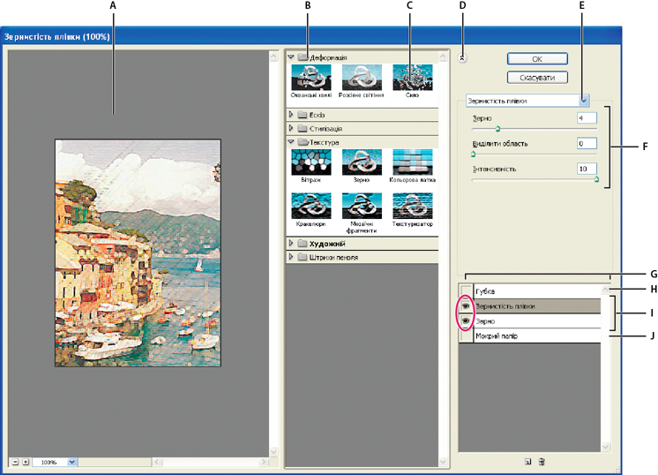
Task: Click the Інтенсивність value field showing 10
Action: coord(587,169)
